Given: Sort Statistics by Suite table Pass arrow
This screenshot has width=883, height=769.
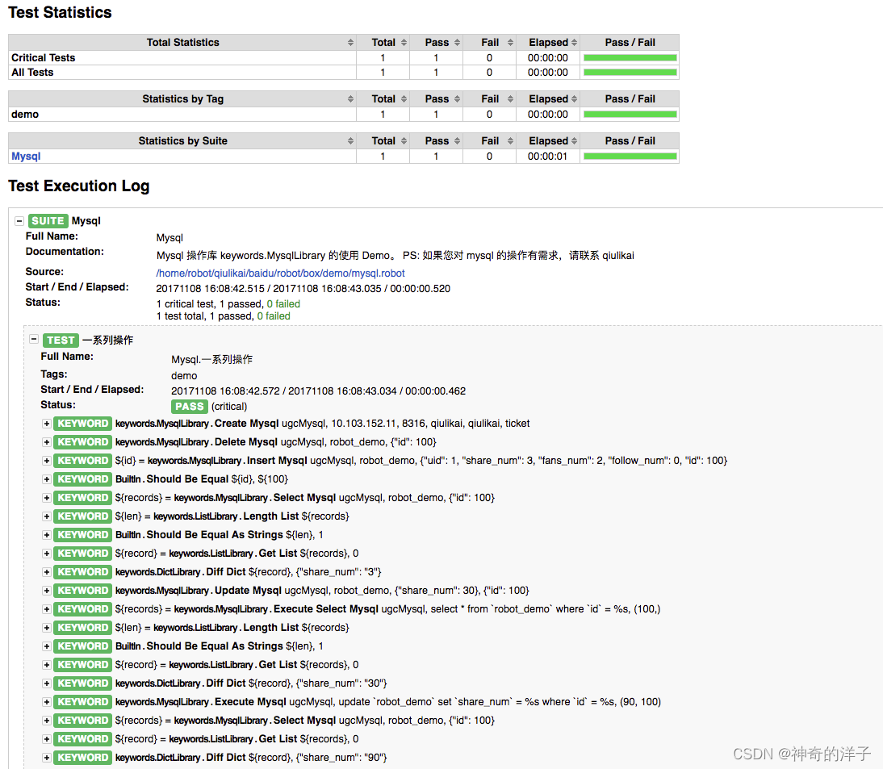Looking at the screenshot, I should (x=458, y=141).
